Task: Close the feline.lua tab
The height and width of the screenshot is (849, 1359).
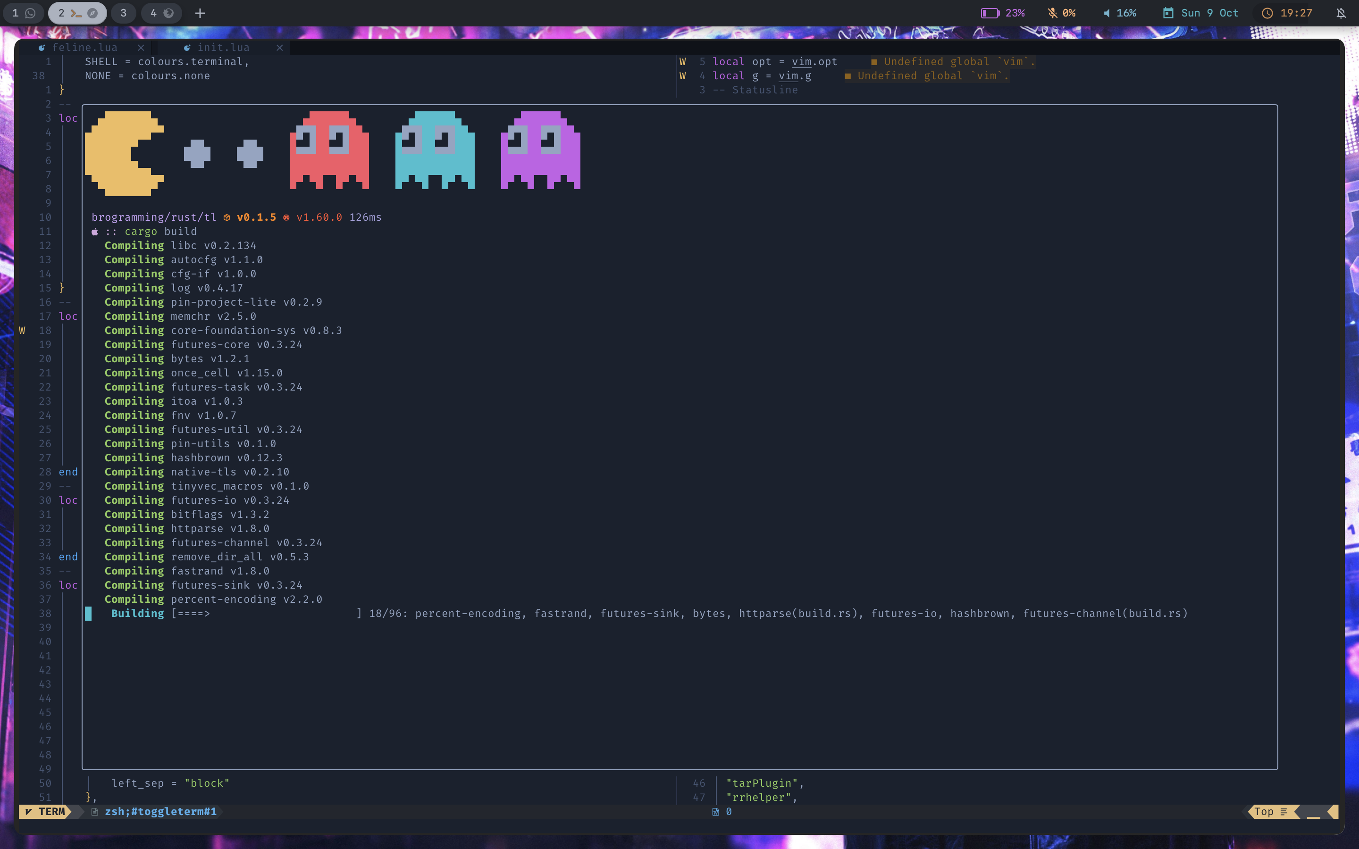Action: 141,48
